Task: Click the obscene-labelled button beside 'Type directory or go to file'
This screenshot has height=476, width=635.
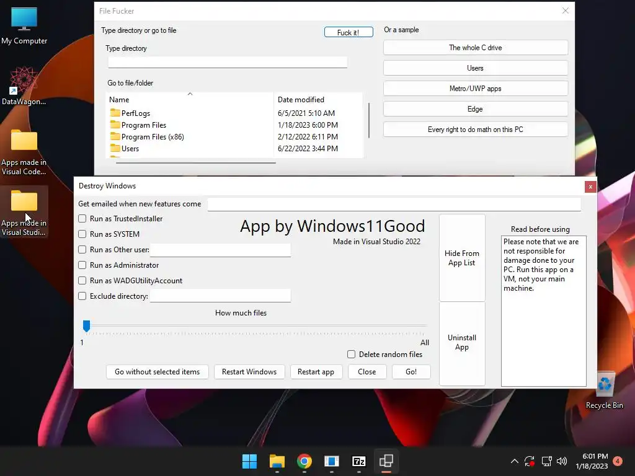Action: coord(349,32)
